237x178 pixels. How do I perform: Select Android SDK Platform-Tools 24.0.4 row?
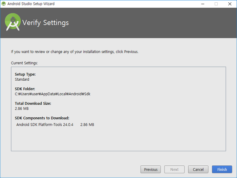click(x=55, y=124)
